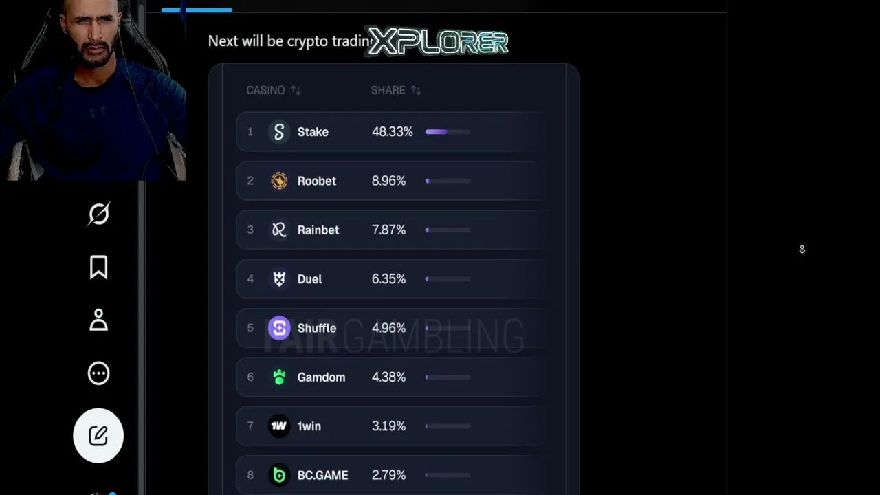Click the green Gamdom logo icon

click(x=279, y=377)
